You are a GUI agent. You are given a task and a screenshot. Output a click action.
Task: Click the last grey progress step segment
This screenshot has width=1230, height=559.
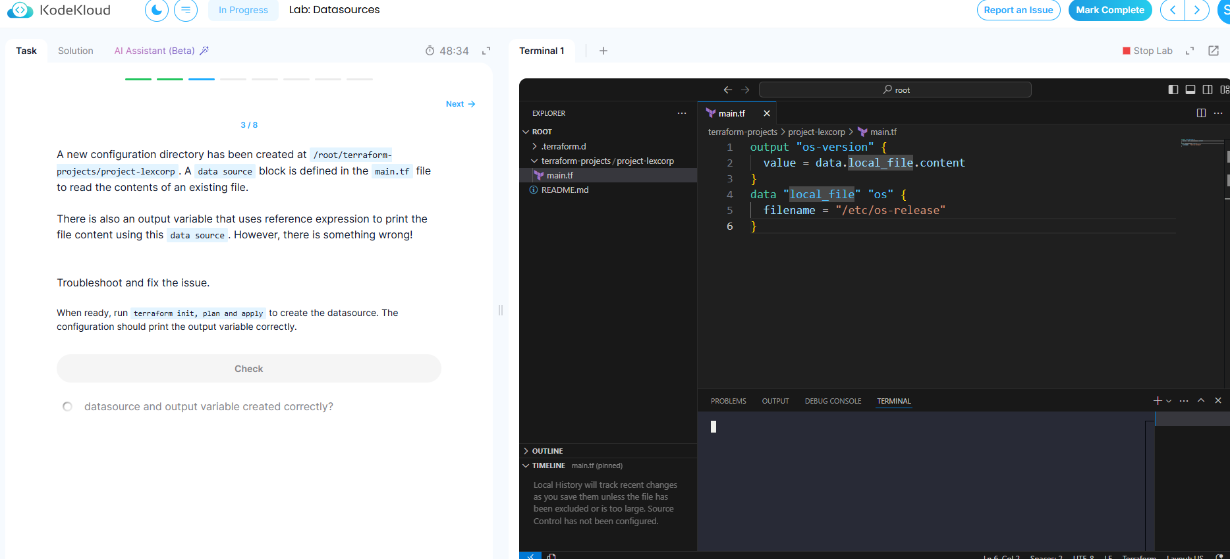point(360,79)
